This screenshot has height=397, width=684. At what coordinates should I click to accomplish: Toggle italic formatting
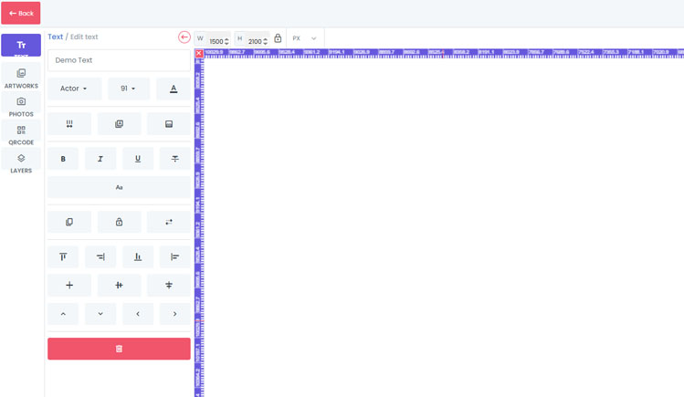click(x=100, y=159)
